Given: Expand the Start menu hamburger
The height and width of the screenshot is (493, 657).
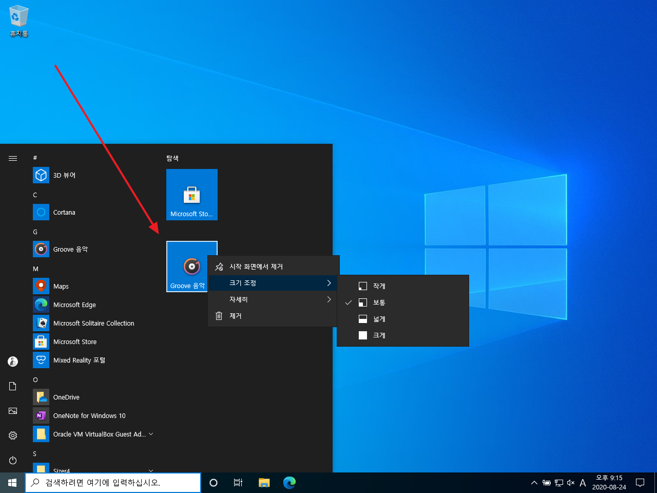Looking at the screenshot, I should pyautogui.click(x=13, y=158).
